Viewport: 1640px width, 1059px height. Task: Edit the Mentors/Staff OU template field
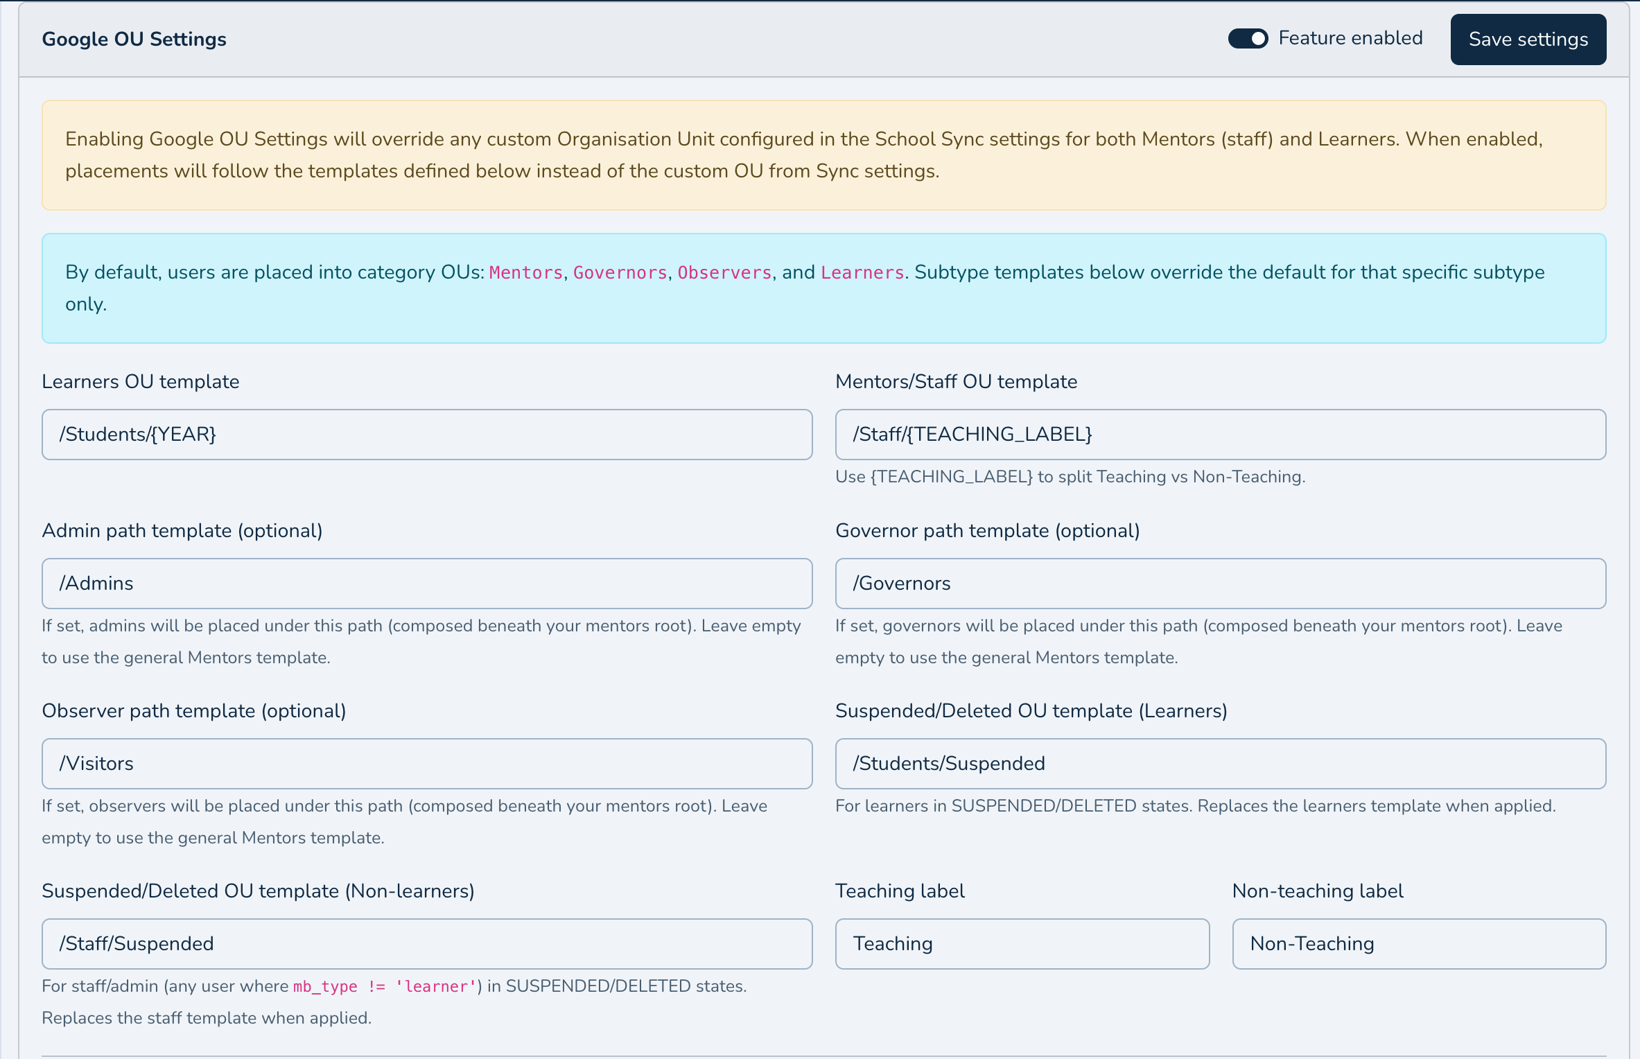tap(1220, 435)
